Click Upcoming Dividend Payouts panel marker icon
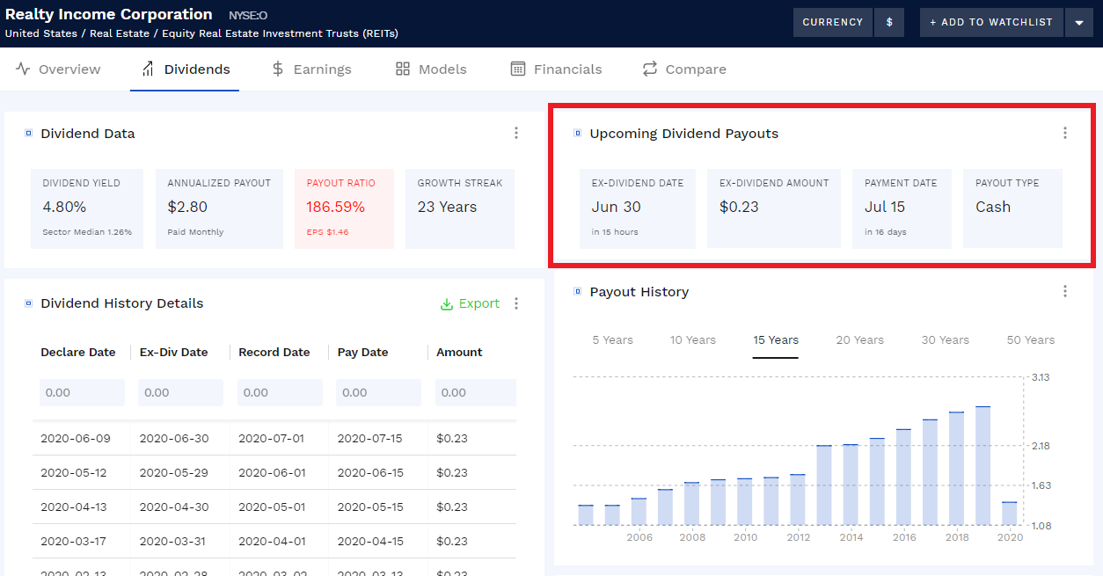The width and height of the screenshot is (1103, 576). tap(578, 133)
